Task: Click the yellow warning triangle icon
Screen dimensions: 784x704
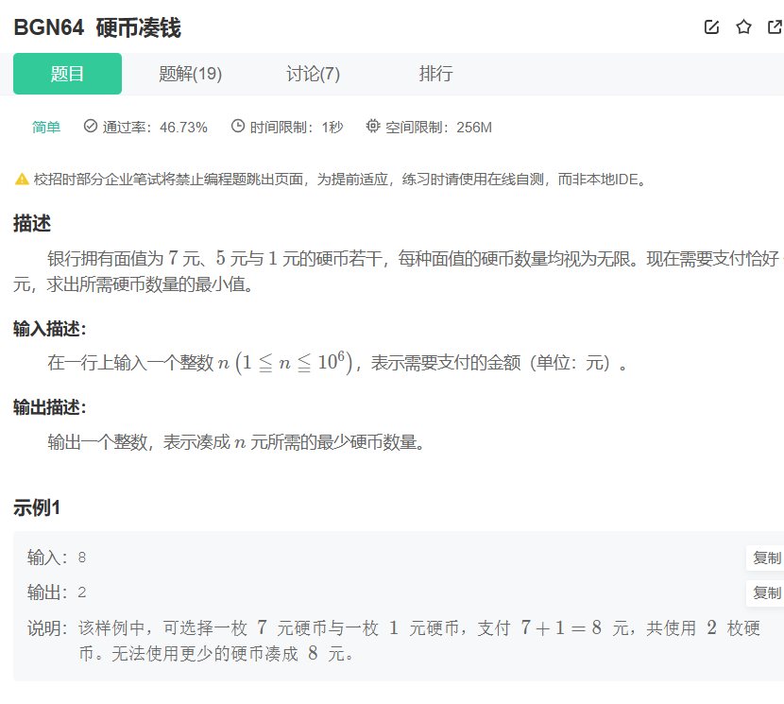Action: [22, 180]
